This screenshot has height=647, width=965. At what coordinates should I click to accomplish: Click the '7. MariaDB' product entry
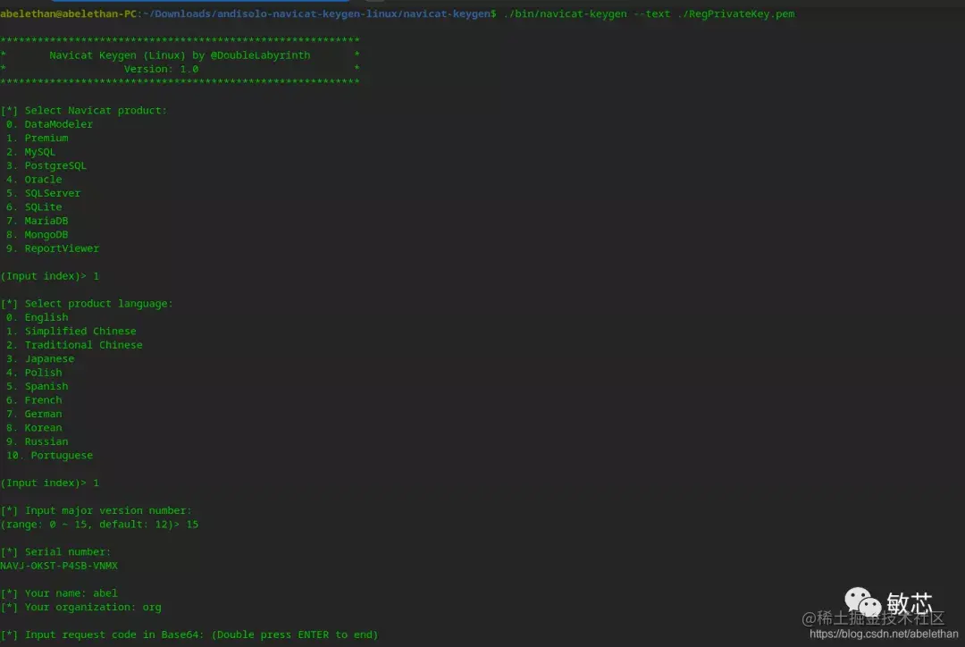pos(38,221)
